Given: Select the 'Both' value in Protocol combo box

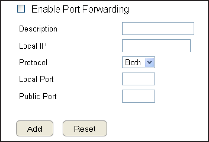Looking at the screenshot, I should [x=133, y=63].
